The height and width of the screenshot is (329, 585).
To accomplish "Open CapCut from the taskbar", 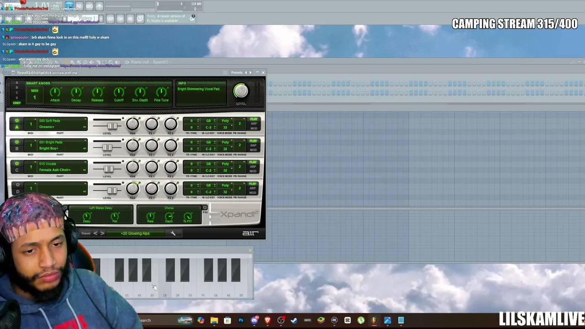I will click(348, 320).
